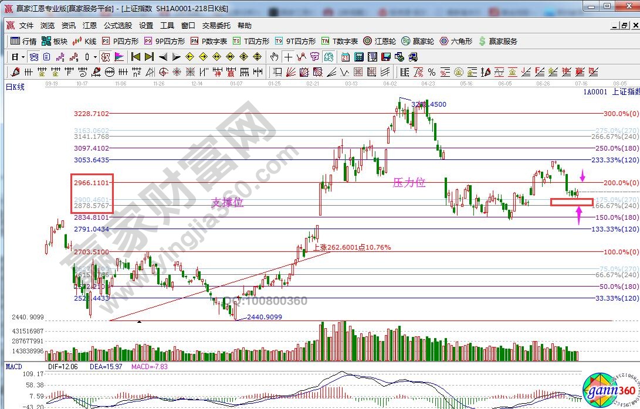640x409 pixels.
Task: Toggle the crosshair cursor button
Action: click(287, 57)
